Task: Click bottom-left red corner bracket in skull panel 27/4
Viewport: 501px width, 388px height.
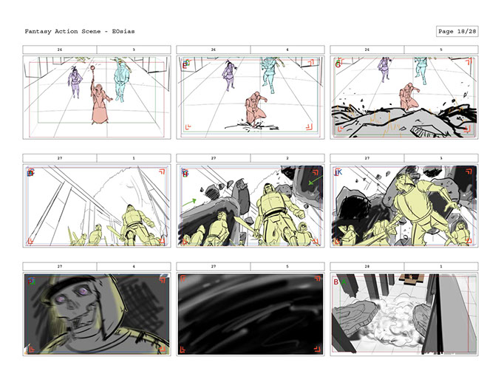Action: [x=31, y=349]
